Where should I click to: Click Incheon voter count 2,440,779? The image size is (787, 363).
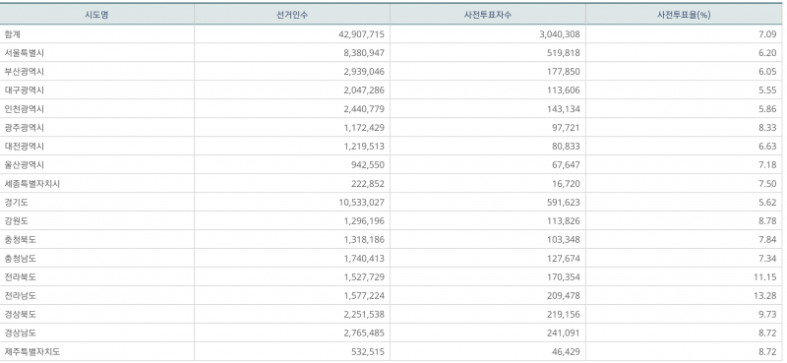364,109
